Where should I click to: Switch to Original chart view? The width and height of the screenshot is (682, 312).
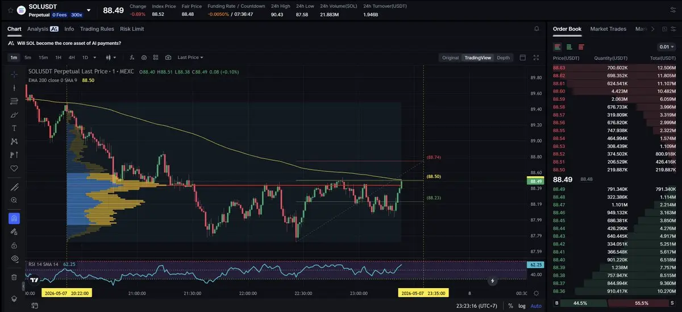coord(450,57)
